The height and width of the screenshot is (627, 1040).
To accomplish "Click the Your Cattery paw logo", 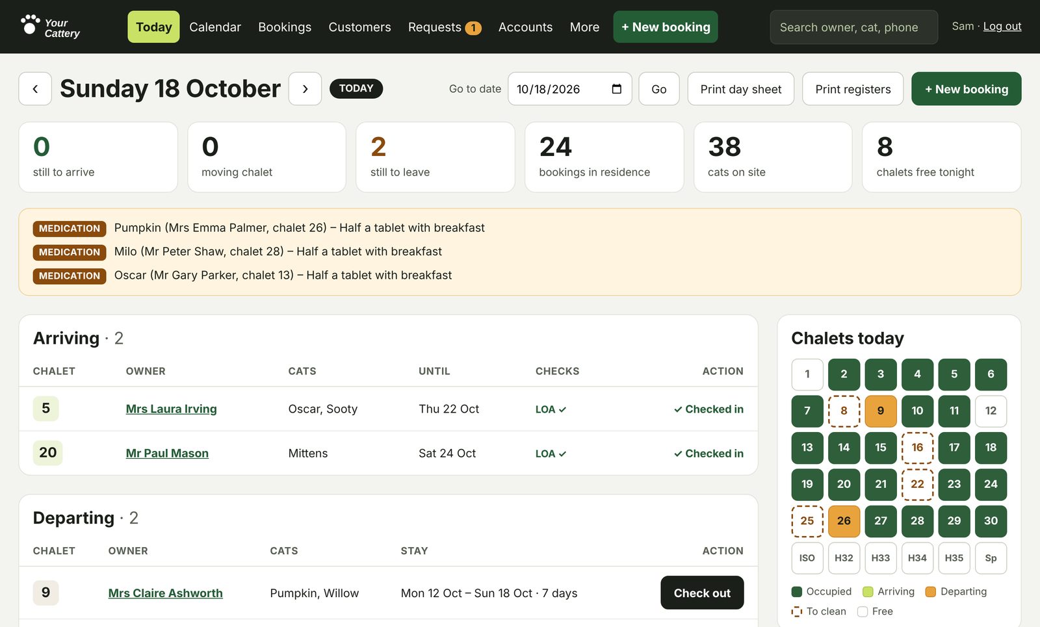I will point(49,27).
